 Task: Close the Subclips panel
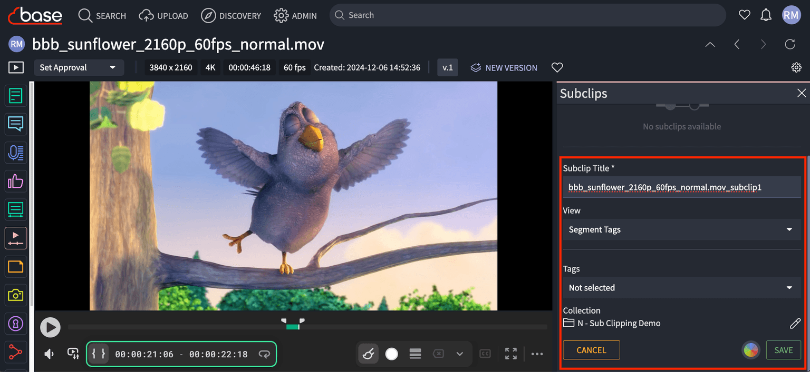pyautogui.click(x=801, y=93)
